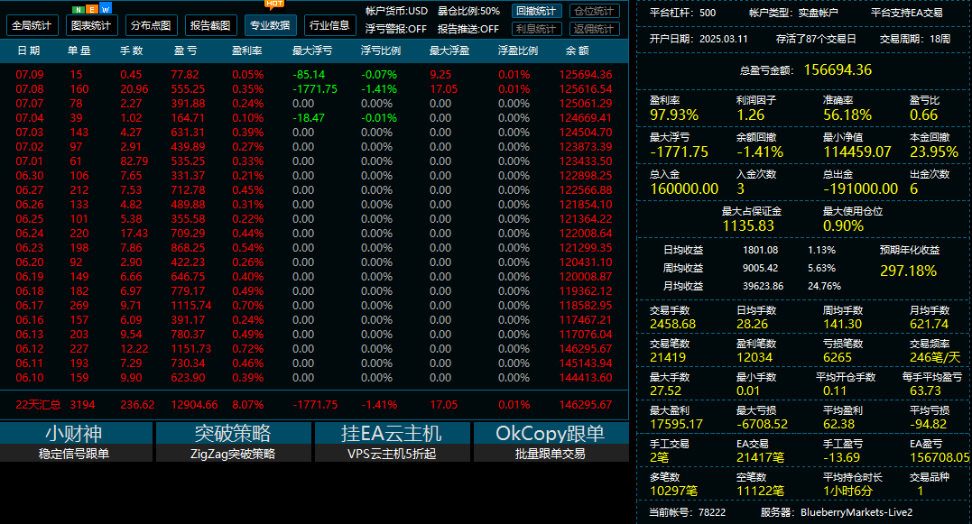The width and height of the screenshot is (972, 524).
Task: Click the 暴仓比例:50% label
Action: pyautogui.click(x=468, y=11)
